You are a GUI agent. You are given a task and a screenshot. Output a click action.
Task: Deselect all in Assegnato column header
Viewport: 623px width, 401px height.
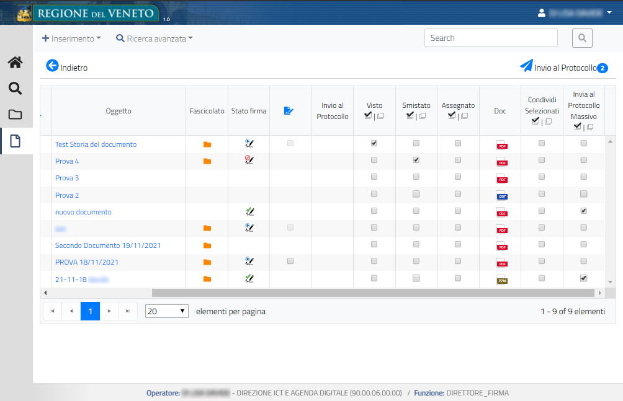pos(464,116)
